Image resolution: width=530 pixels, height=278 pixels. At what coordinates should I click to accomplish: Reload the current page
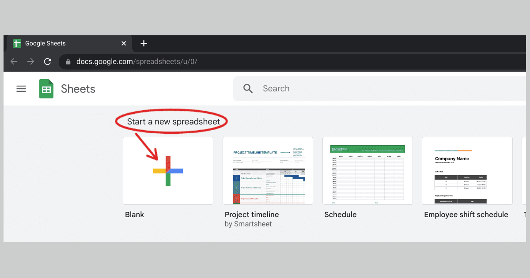coord(48,61)
